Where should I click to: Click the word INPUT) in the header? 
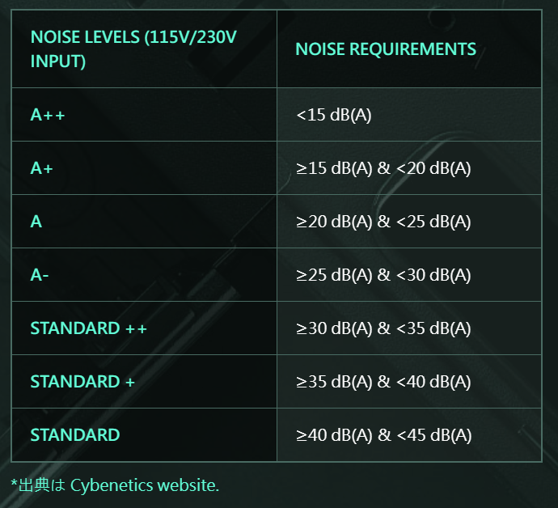[58, 61]
